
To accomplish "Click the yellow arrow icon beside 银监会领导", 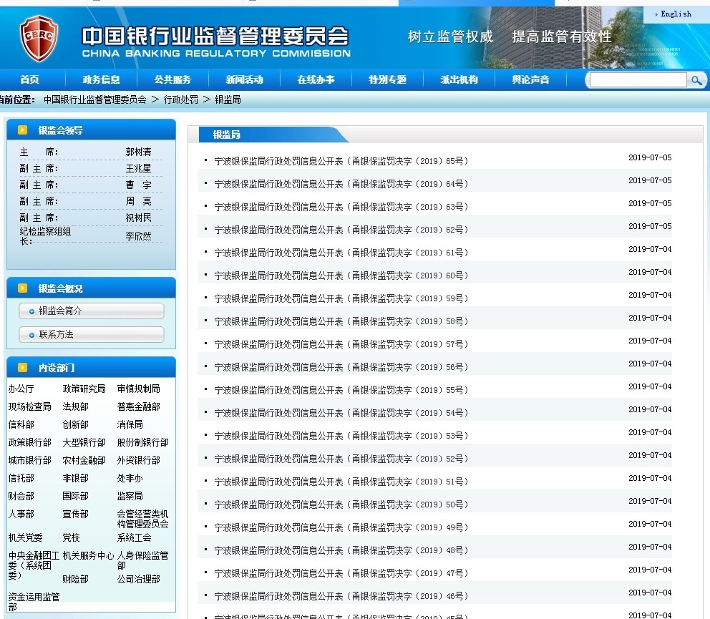I will pyautogui.click(x=23, y=130).
